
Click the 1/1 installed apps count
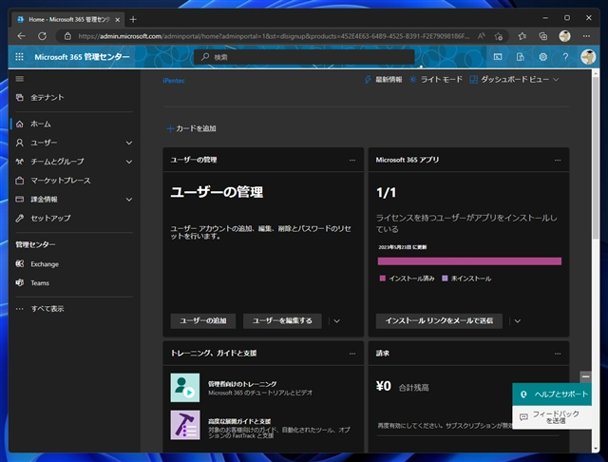(x=387, y=193)
